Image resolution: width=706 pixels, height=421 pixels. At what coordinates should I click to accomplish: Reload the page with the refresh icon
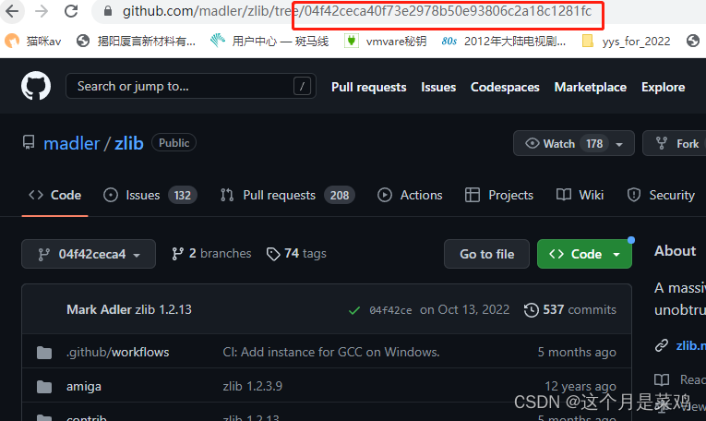[x=71, y=11]
